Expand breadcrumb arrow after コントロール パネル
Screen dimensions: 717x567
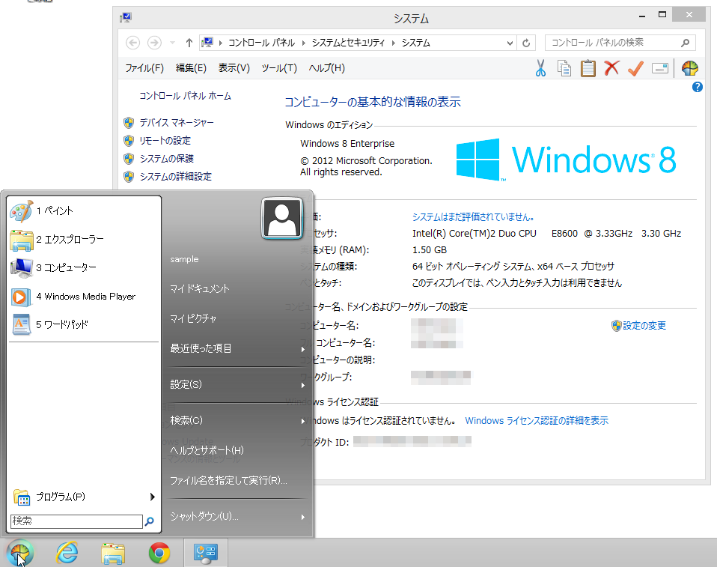[x=304, y=43]
